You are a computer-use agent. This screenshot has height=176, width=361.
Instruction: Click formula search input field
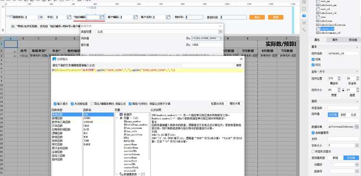[x=207, y=66]
